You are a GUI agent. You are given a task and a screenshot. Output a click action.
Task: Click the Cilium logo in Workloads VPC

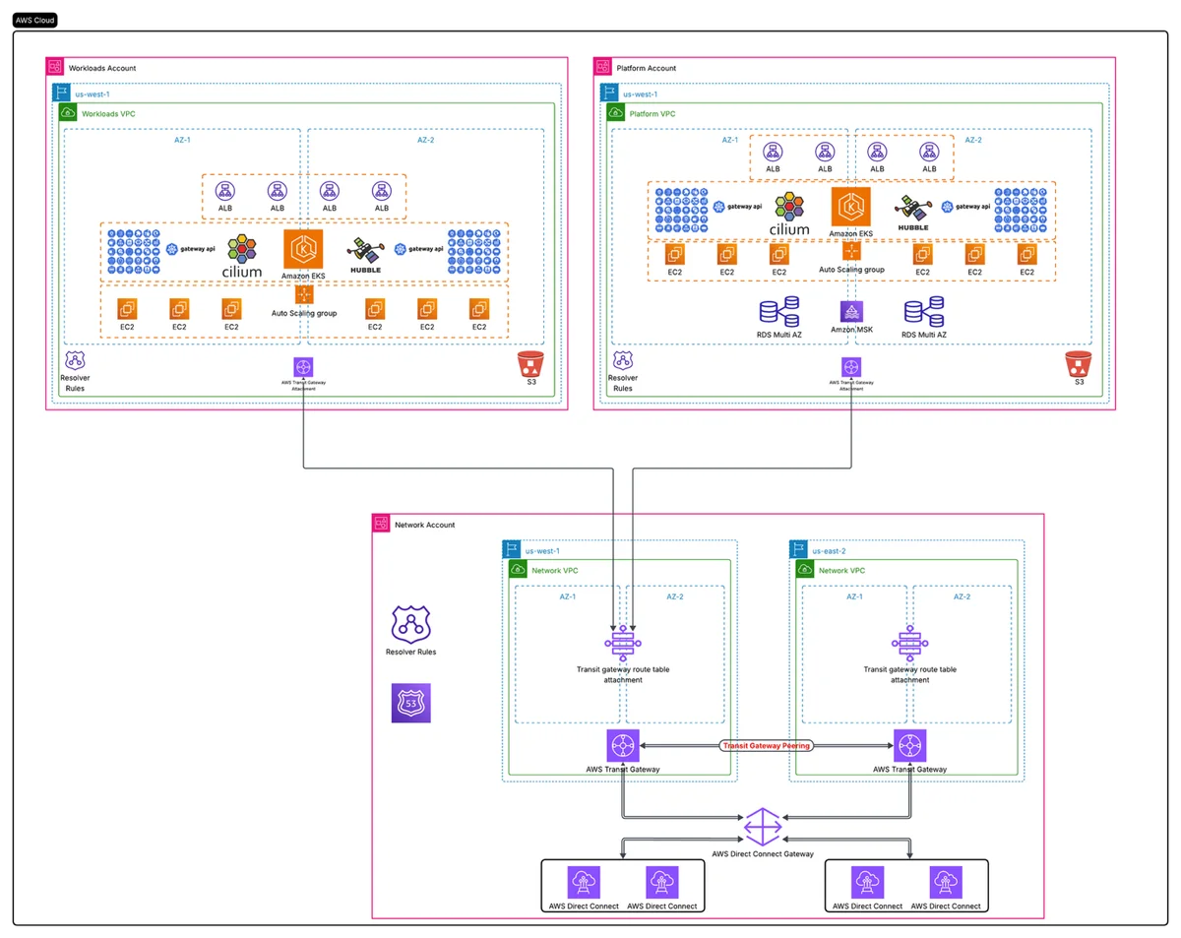(244, 257)
